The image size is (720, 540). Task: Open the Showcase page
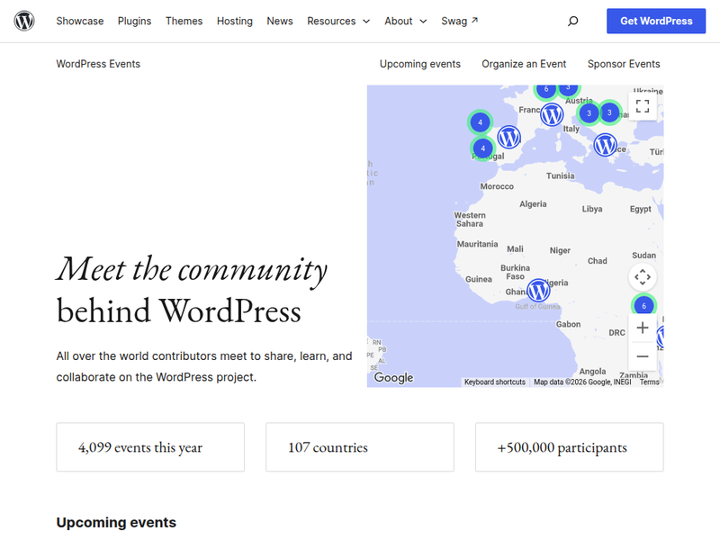pyautogui.click(x=80, y=21)
